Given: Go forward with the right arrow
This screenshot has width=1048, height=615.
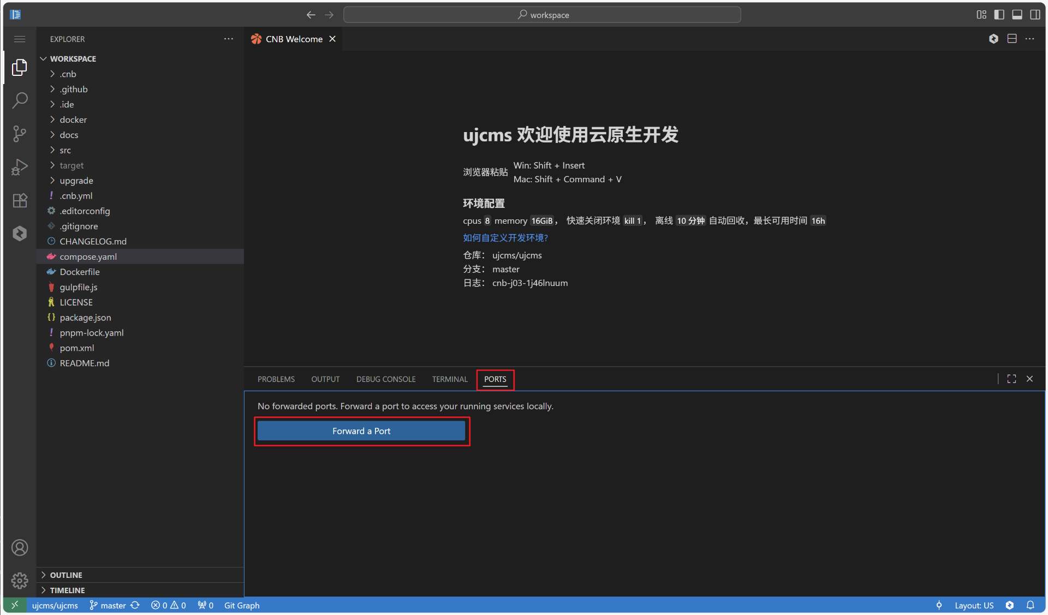Looking at the screenshot, I should tap(329, 15).
